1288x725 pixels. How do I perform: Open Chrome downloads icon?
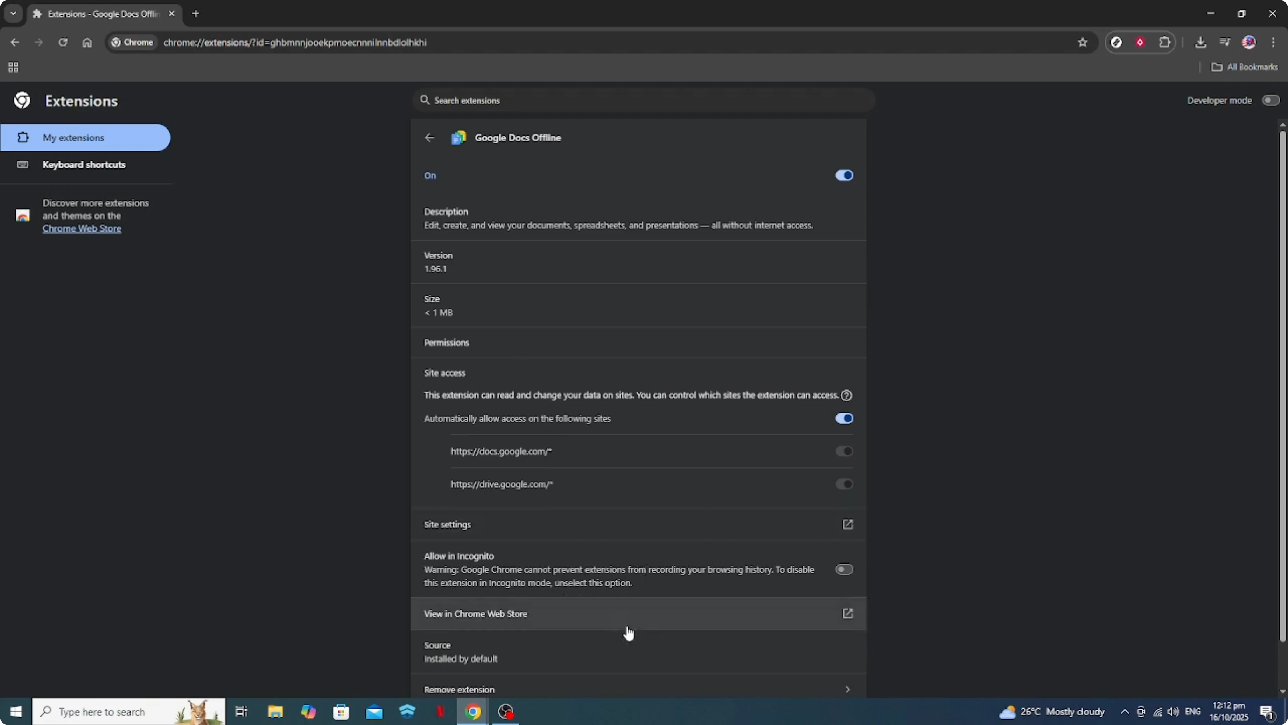tap(1200, 42)
